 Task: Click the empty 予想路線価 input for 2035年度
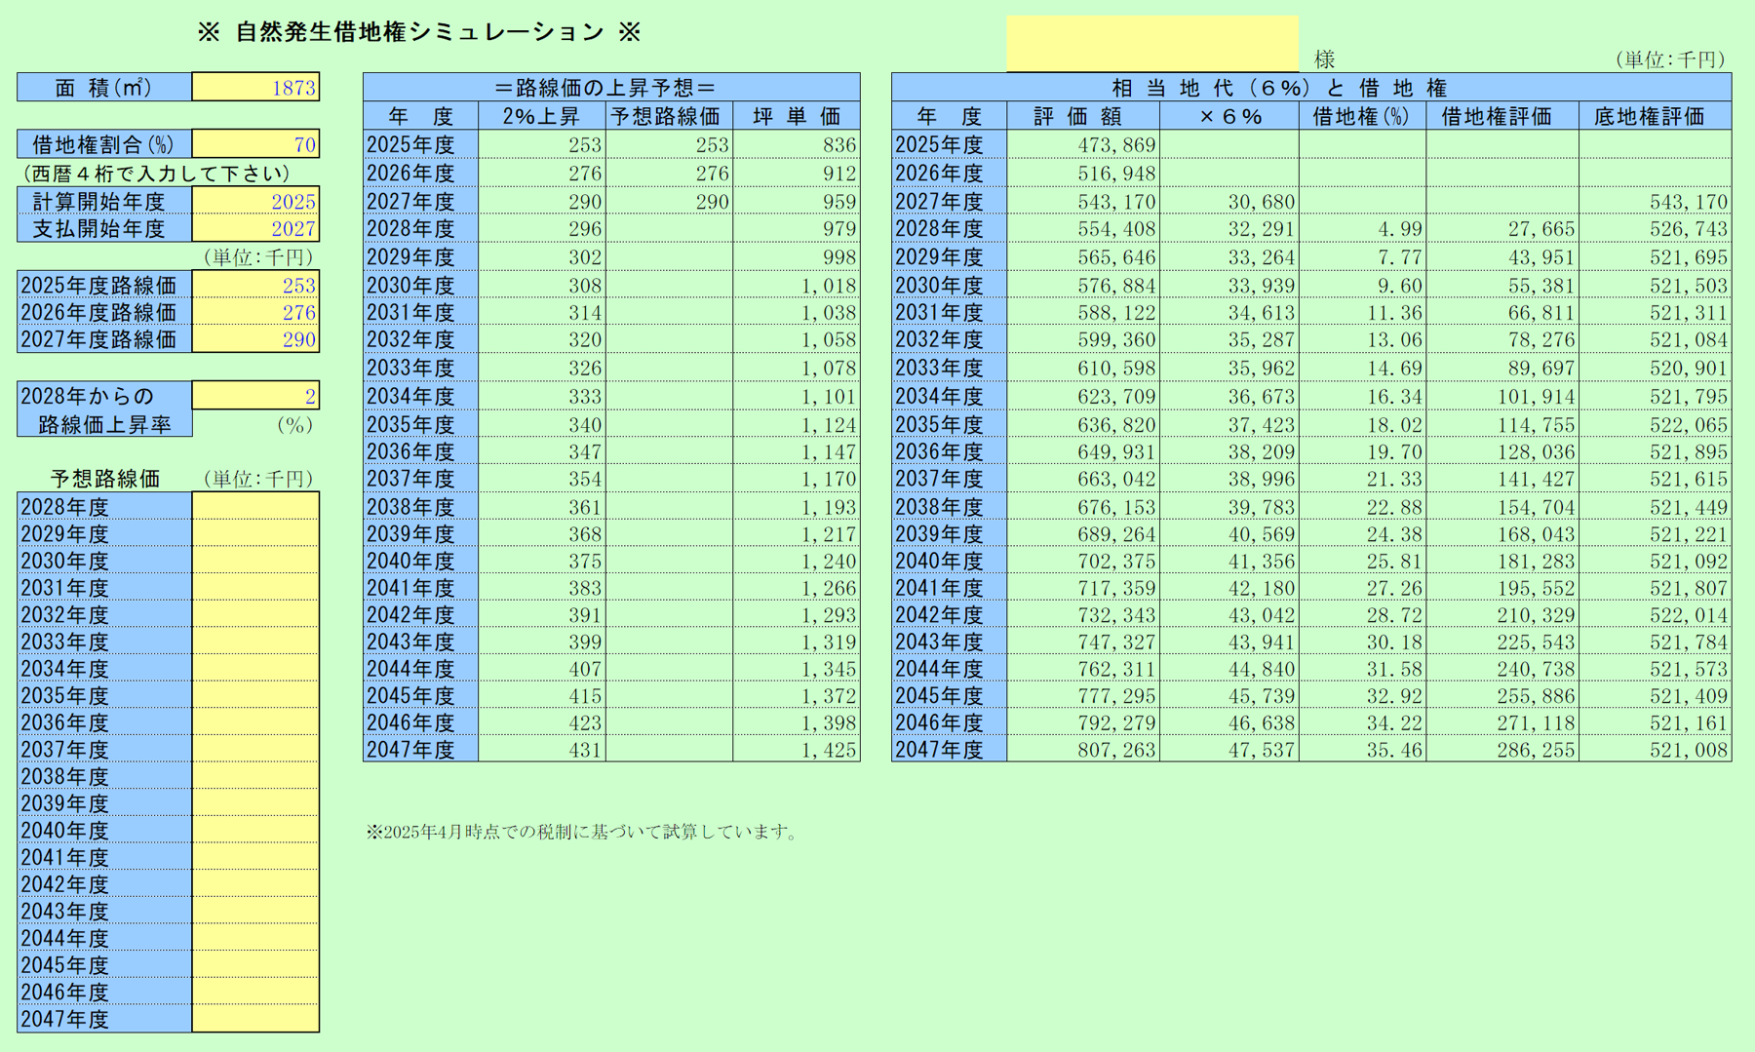coord(255,695)
